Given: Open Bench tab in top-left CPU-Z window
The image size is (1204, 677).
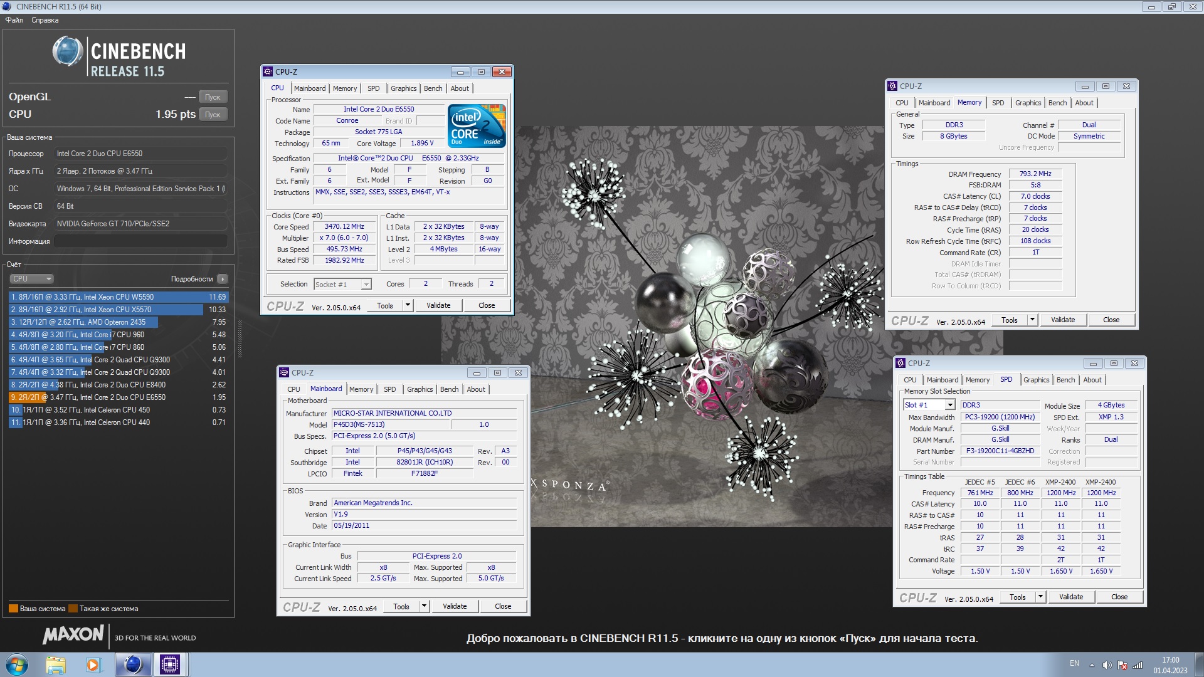Looking at the screenshot, I should [433, 88].
